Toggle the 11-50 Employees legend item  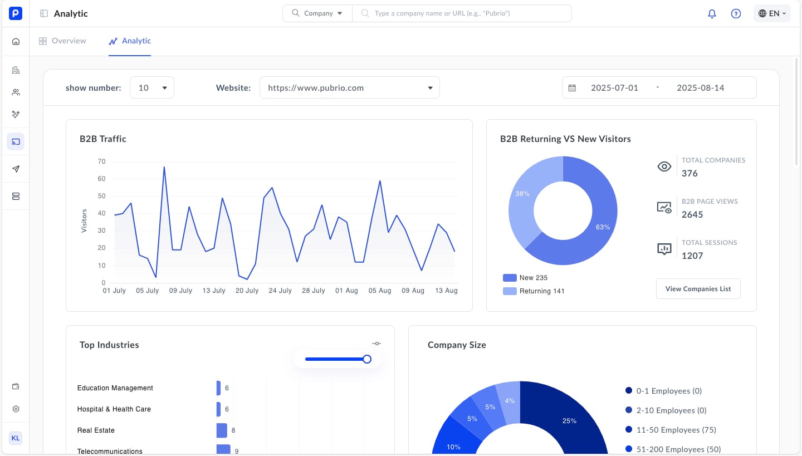pos(671,430)
